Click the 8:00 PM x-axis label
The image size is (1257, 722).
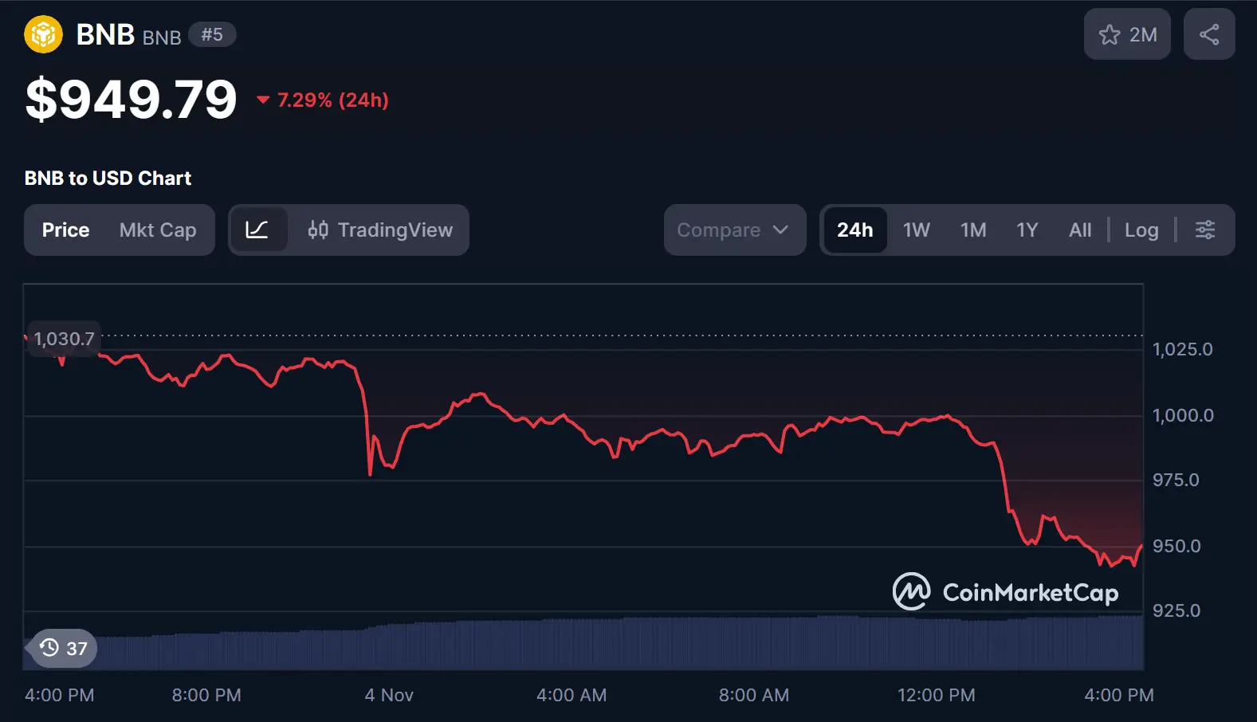[x=206, y=695]
